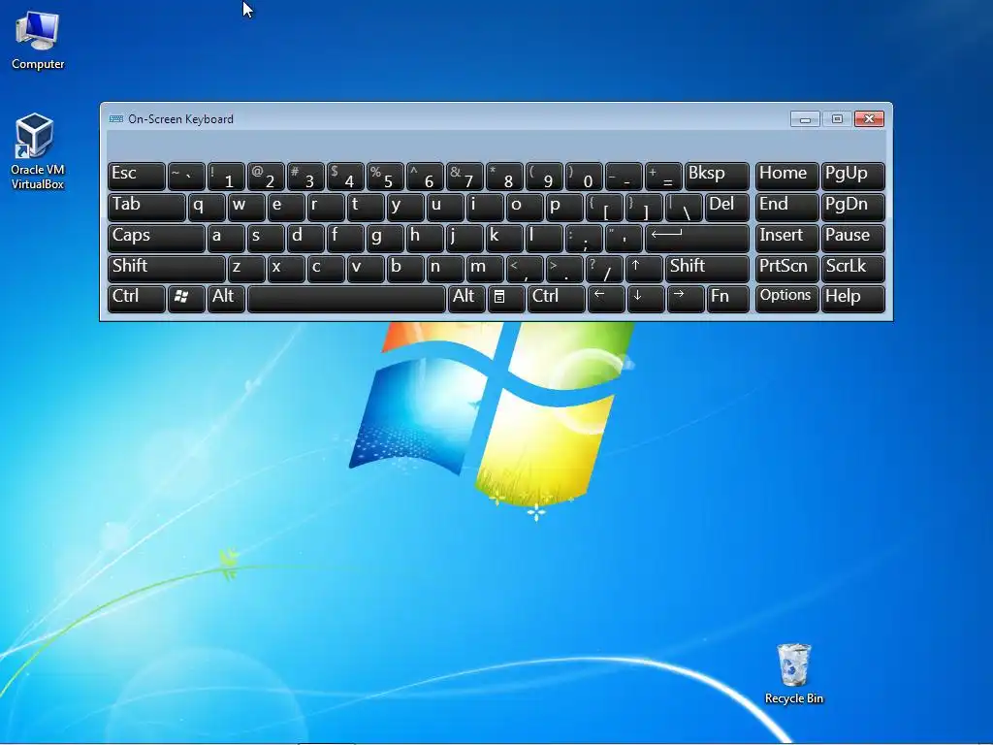
Task: Click the Pause key
Action: click(x=852, y=238)
